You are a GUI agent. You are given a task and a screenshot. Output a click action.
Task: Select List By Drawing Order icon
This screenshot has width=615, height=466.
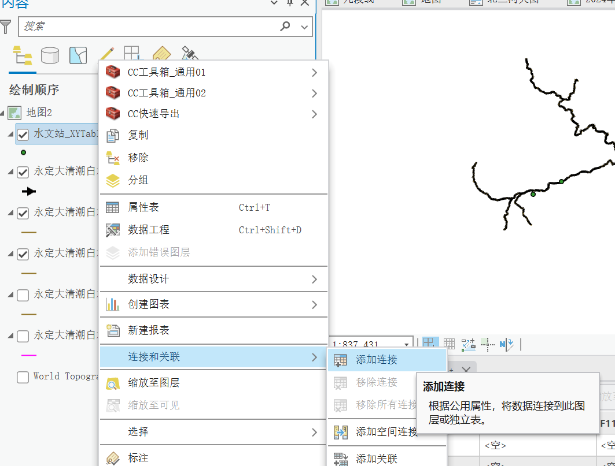23,55
